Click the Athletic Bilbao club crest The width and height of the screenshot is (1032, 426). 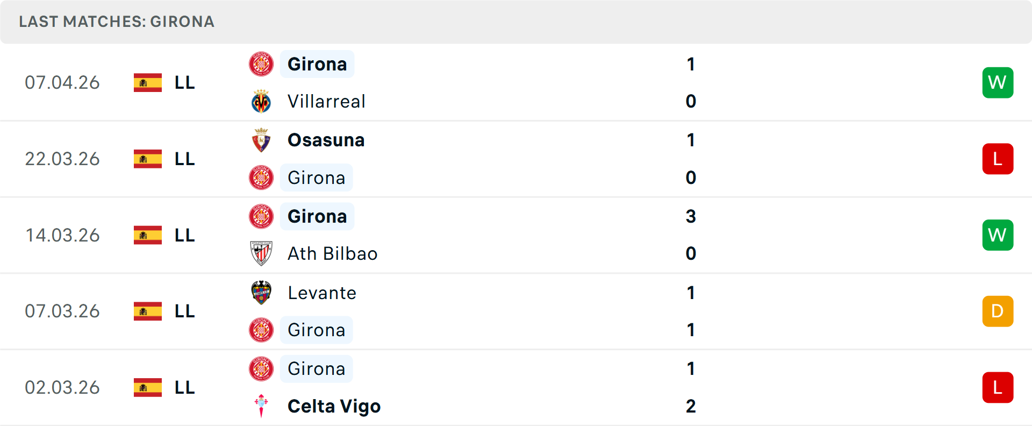coord(261,253)
